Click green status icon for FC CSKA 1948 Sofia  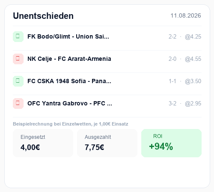(x=18, y=81)
